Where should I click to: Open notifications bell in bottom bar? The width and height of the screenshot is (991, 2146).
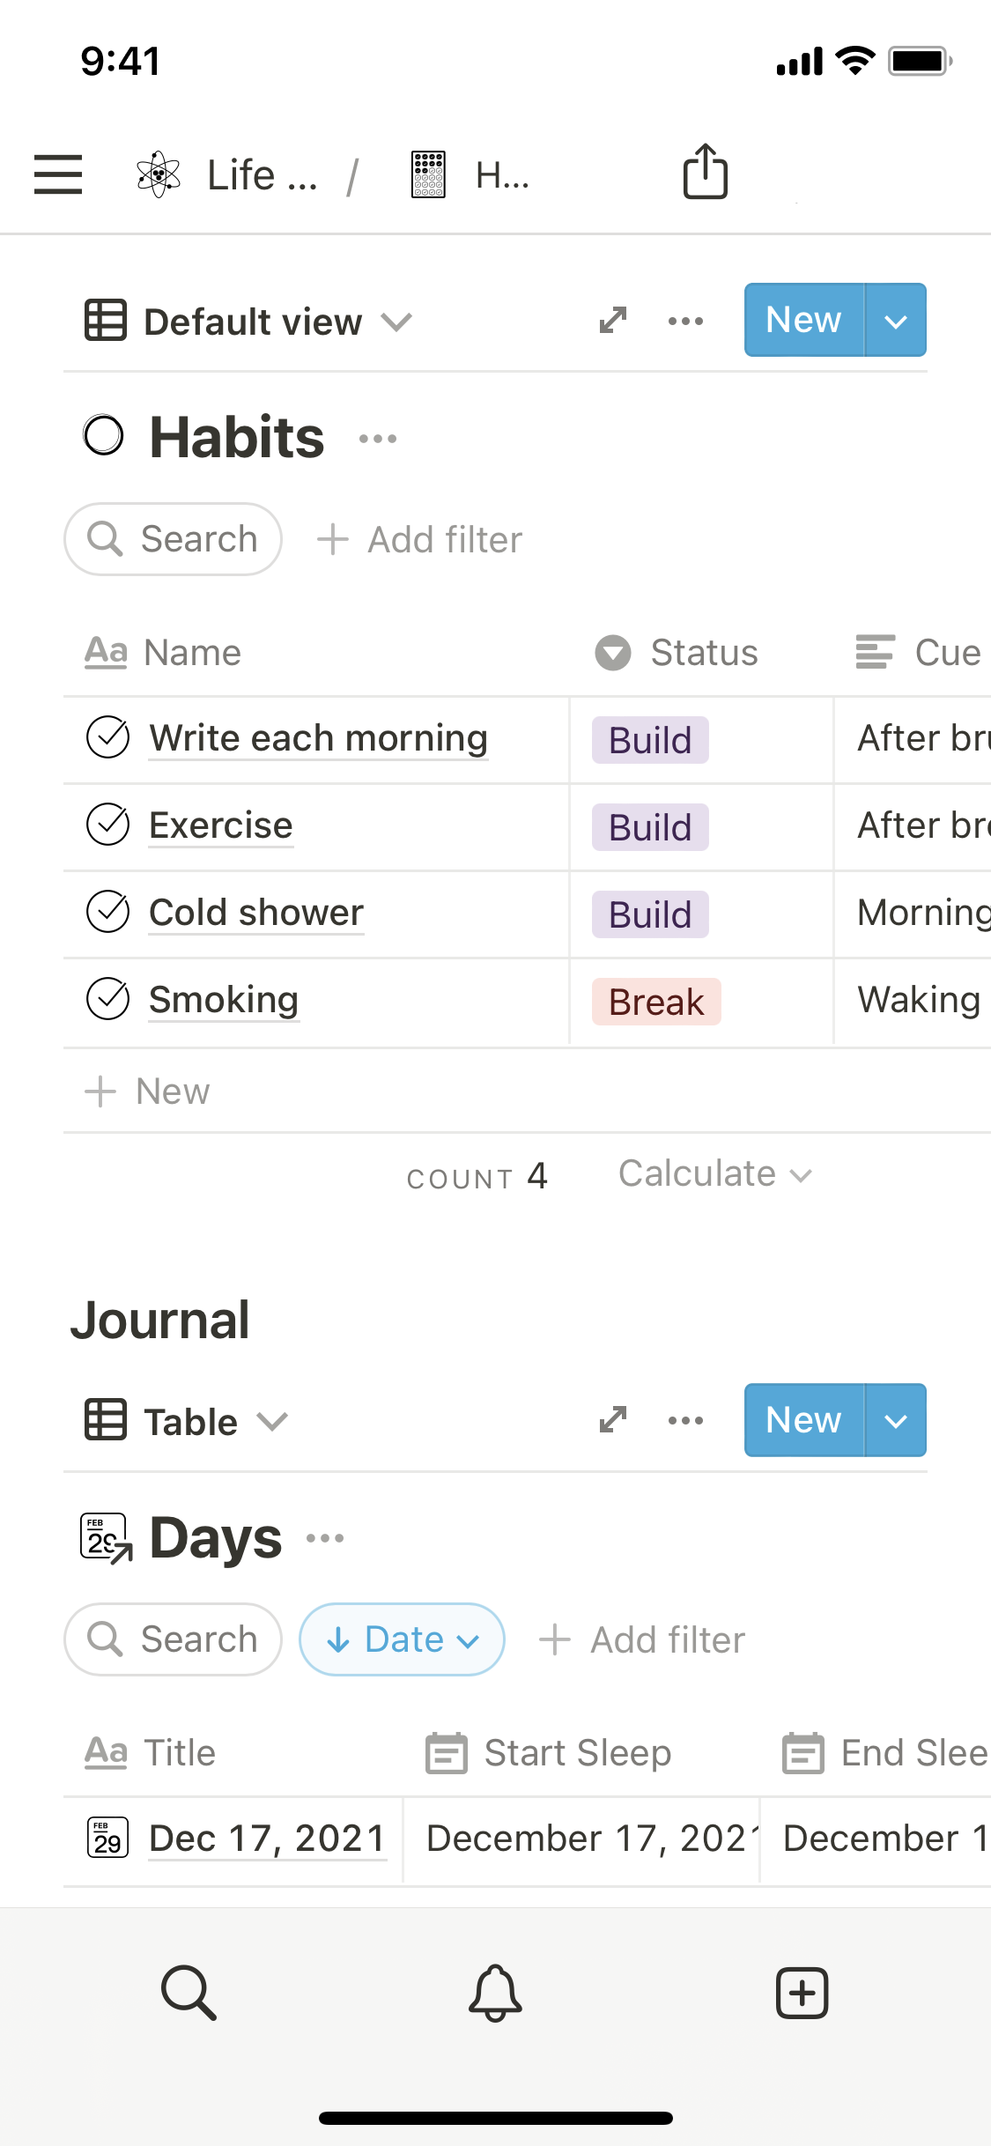click(x=495, y=1992)
